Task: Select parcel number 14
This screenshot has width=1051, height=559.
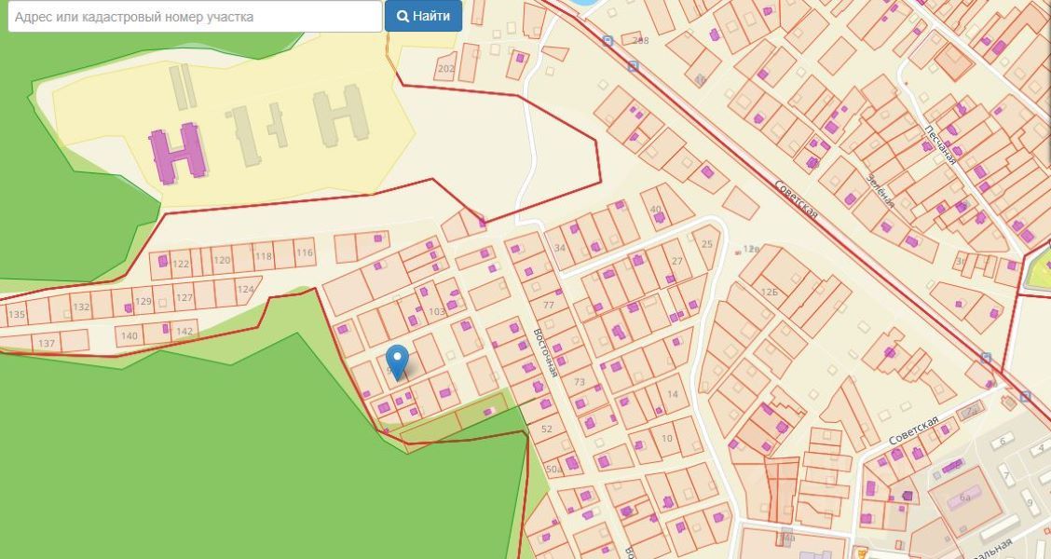Action: point(673,394)
